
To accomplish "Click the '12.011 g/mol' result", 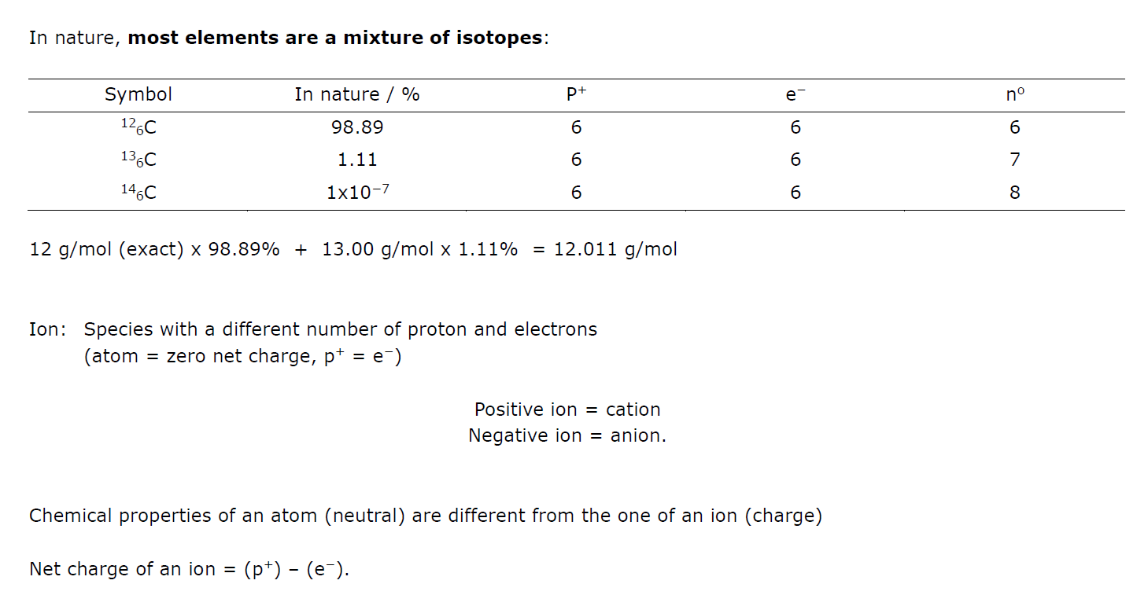I will point(615,250).
